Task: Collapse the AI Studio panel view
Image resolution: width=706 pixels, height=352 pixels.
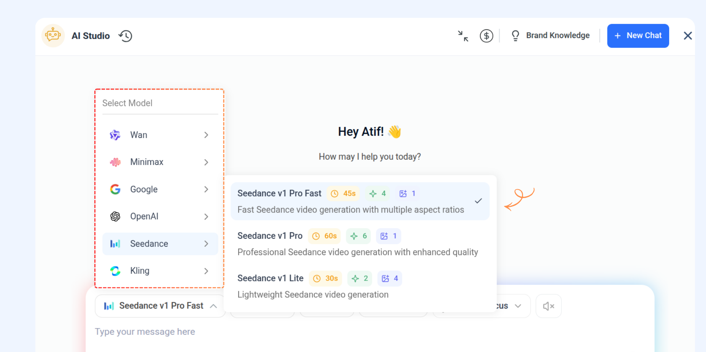Action: 463,36
